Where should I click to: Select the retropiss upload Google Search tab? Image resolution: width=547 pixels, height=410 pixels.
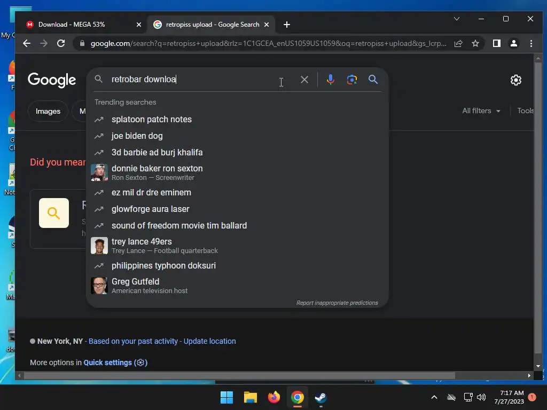pyautogui.click(x=210, y=25)
